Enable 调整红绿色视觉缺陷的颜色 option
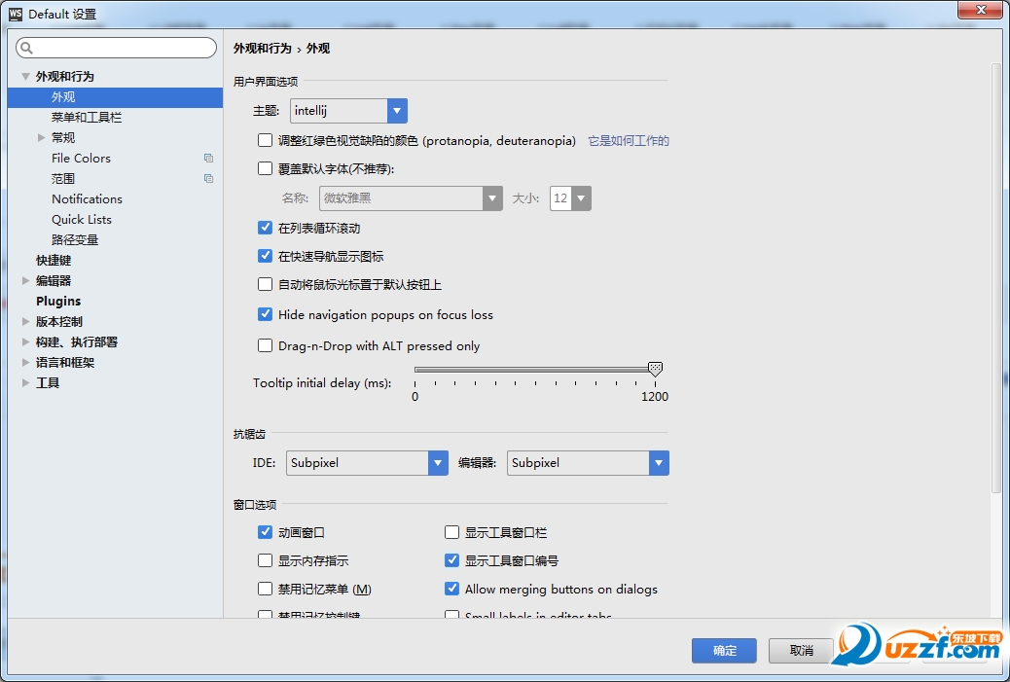This screenshot has width=1010, height=682. tap(265, 139)
